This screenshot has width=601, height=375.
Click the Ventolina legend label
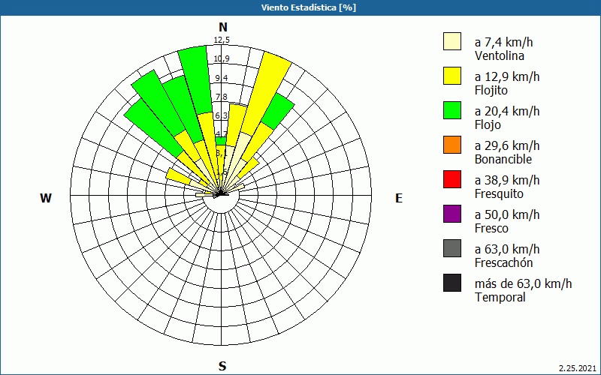(500, 55)
